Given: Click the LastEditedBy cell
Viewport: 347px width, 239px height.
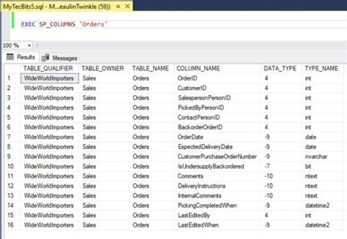Looking at the screenshot, I should 217,215.
